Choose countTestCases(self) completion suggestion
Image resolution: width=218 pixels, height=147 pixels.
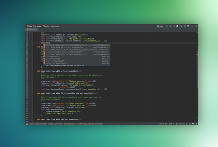click(55, 61)
